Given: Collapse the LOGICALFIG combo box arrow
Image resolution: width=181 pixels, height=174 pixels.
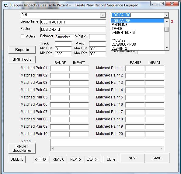Looking at the screenshot, I should [x=166, y=15].
